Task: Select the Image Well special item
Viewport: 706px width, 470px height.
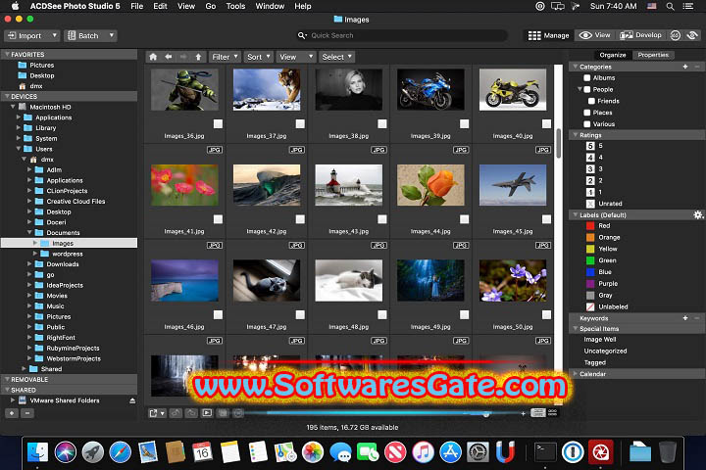Action: tap(600, 340)
